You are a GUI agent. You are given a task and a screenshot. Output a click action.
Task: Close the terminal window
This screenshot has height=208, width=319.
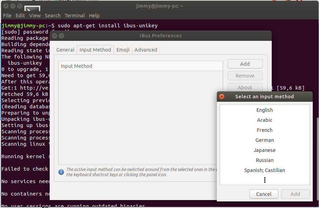(x=6, y=6)
